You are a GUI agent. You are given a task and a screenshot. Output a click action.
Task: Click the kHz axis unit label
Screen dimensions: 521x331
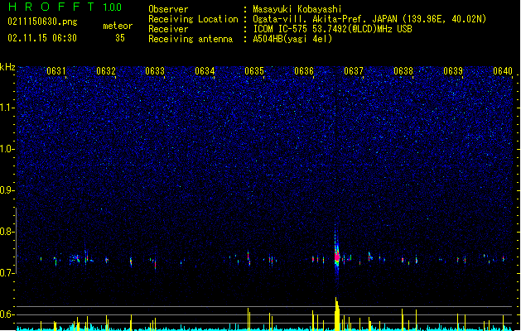7,67
